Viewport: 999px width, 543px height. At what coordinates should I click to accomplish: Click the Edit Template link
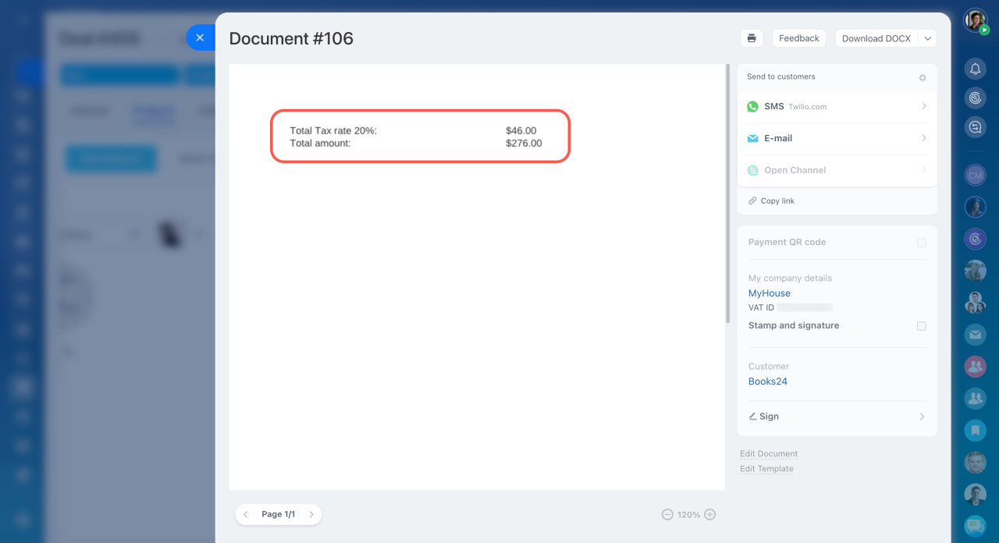766,469
